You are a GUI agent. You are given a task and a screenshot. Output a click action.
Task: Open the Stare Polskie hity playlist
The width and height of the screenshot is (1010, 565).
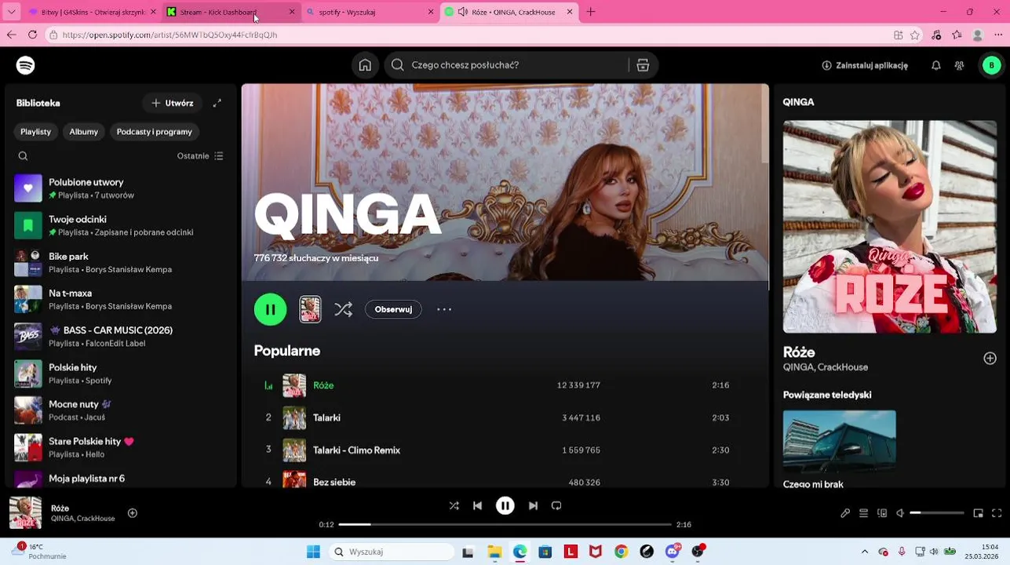(x=122, y=447)
